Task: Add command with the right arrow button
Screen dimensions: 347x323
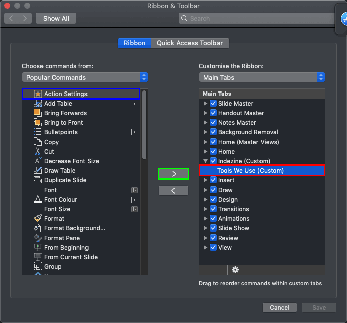Action: [173, 174]
